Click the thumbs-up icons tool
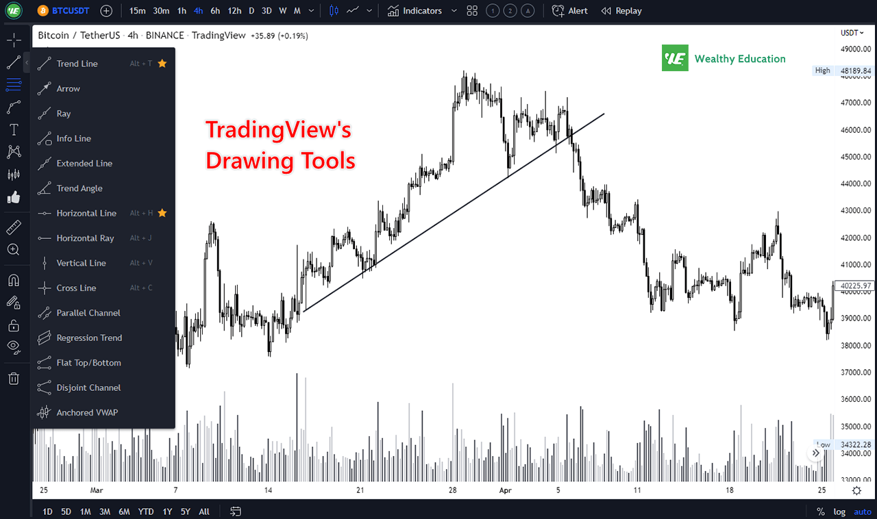Screen dimensions: 877x519 click(13, 197)
